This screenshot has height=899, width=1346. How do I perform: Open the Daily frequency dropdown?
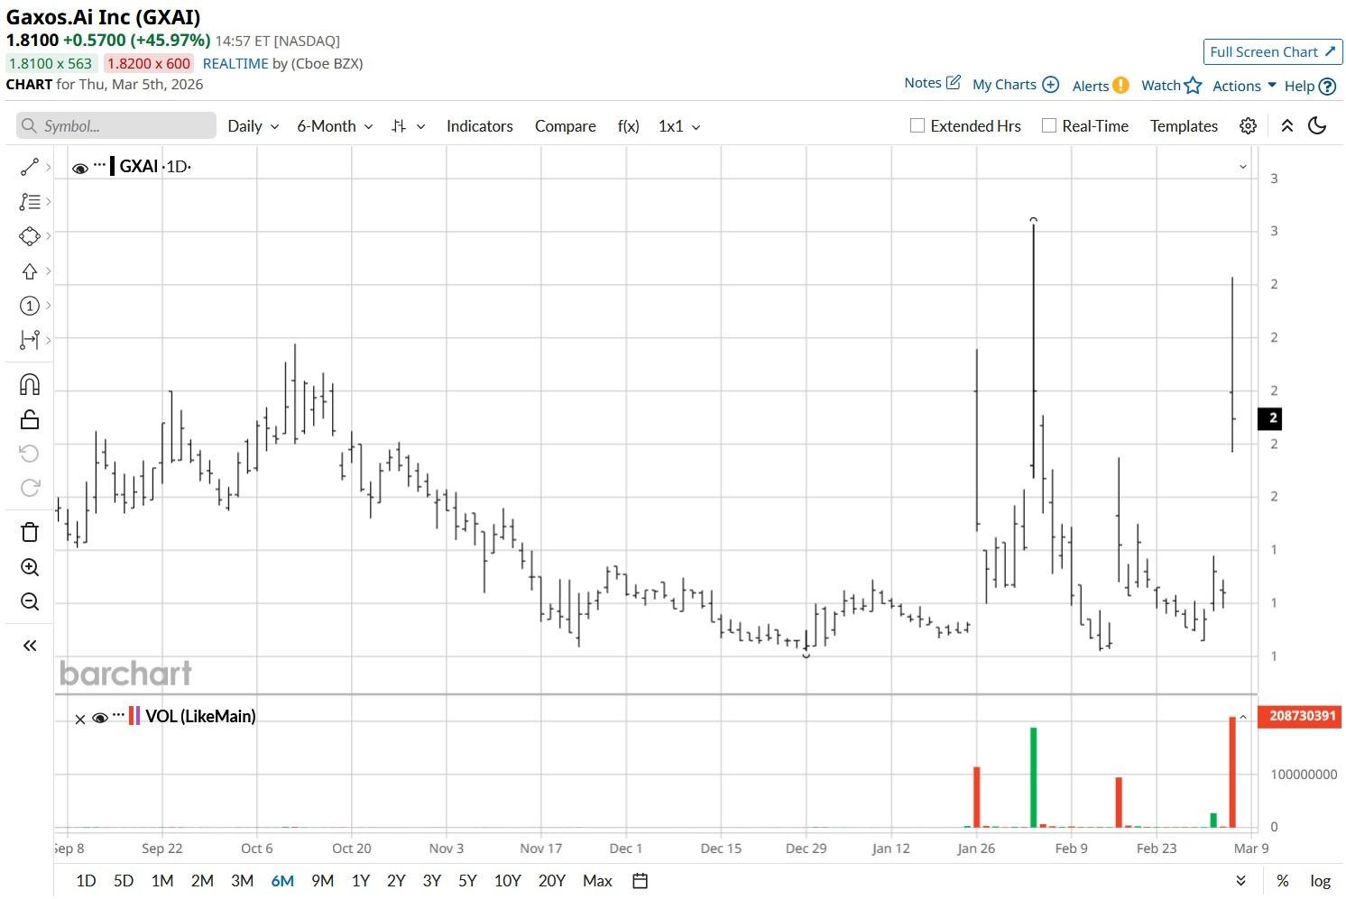point(253,126)
